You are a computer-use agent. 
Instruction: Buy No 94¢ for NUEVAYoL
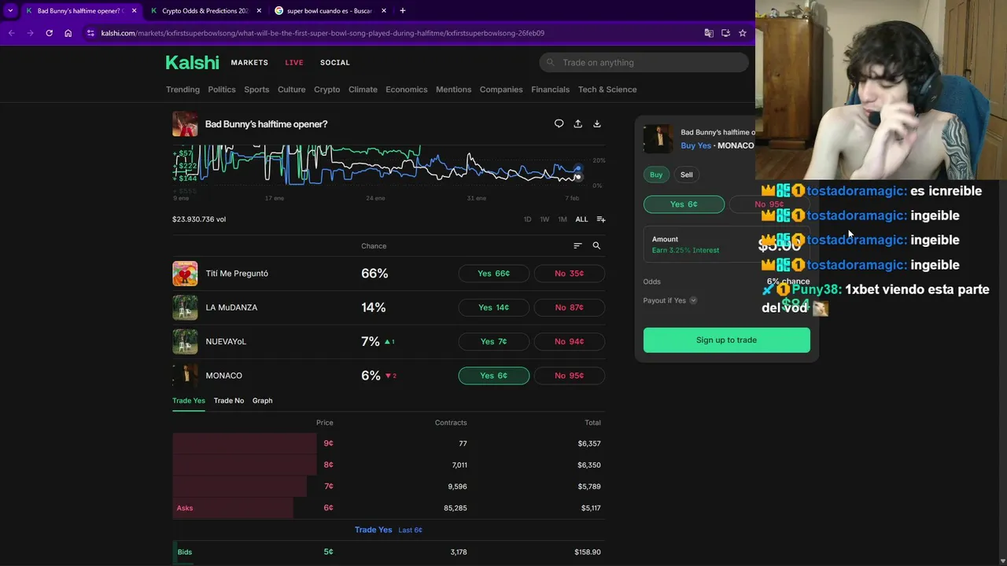(x=569, y=341)
